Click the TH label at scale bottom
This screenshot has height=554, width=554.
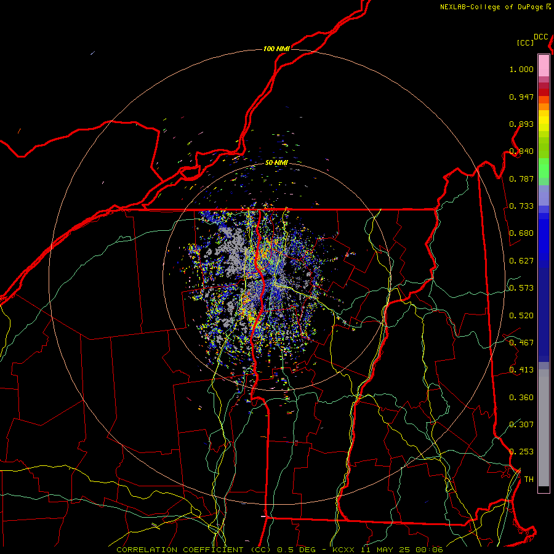tap(529, 480)
